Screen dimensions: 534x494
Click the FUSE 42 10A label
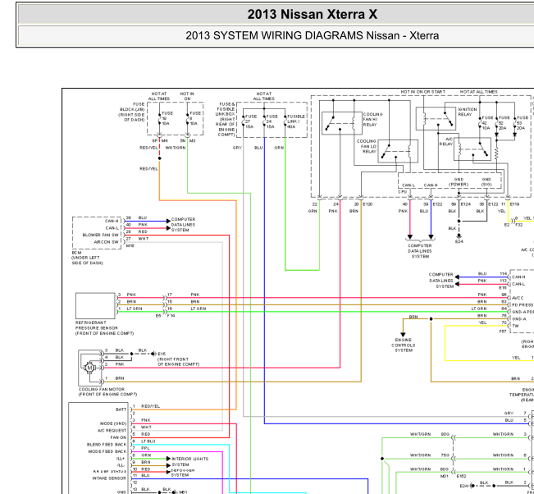(x=487, y=122)
